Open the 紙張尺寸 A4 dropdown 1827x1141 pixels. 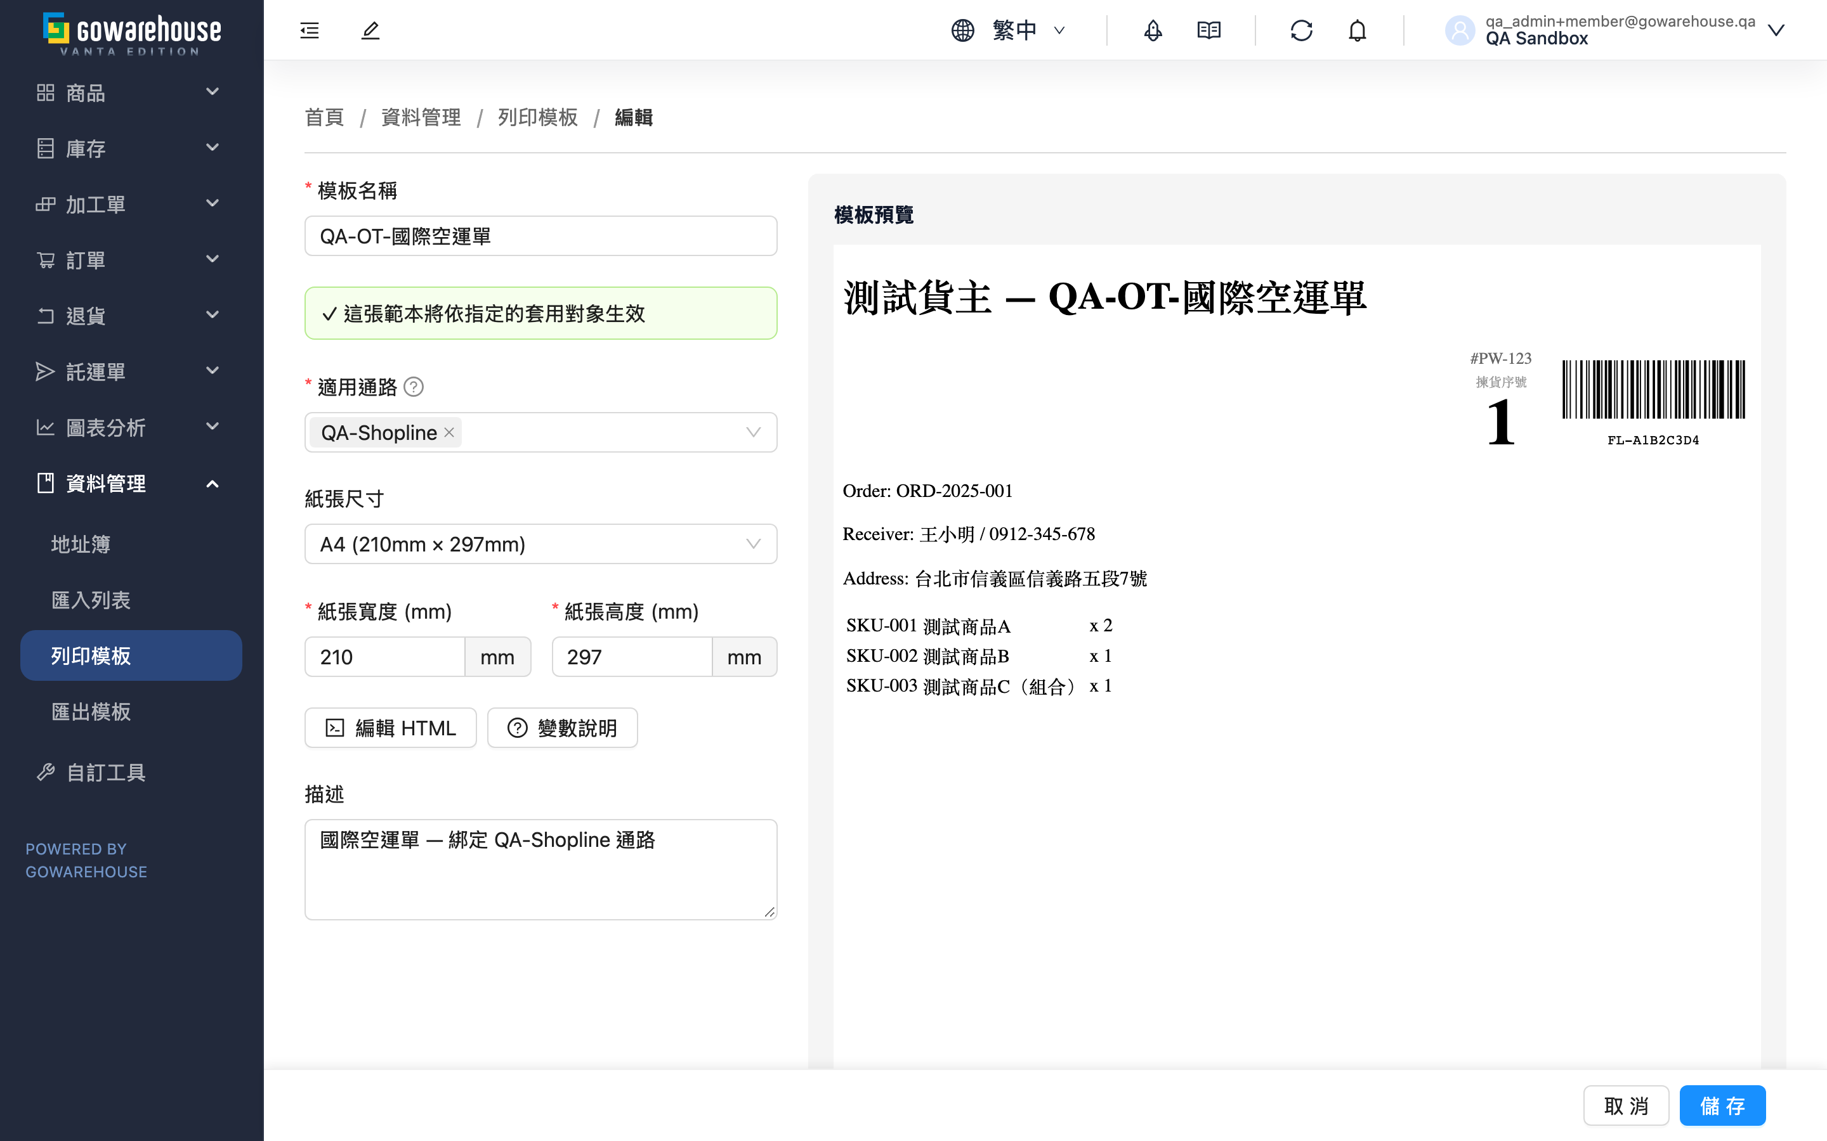click(540, 544)
